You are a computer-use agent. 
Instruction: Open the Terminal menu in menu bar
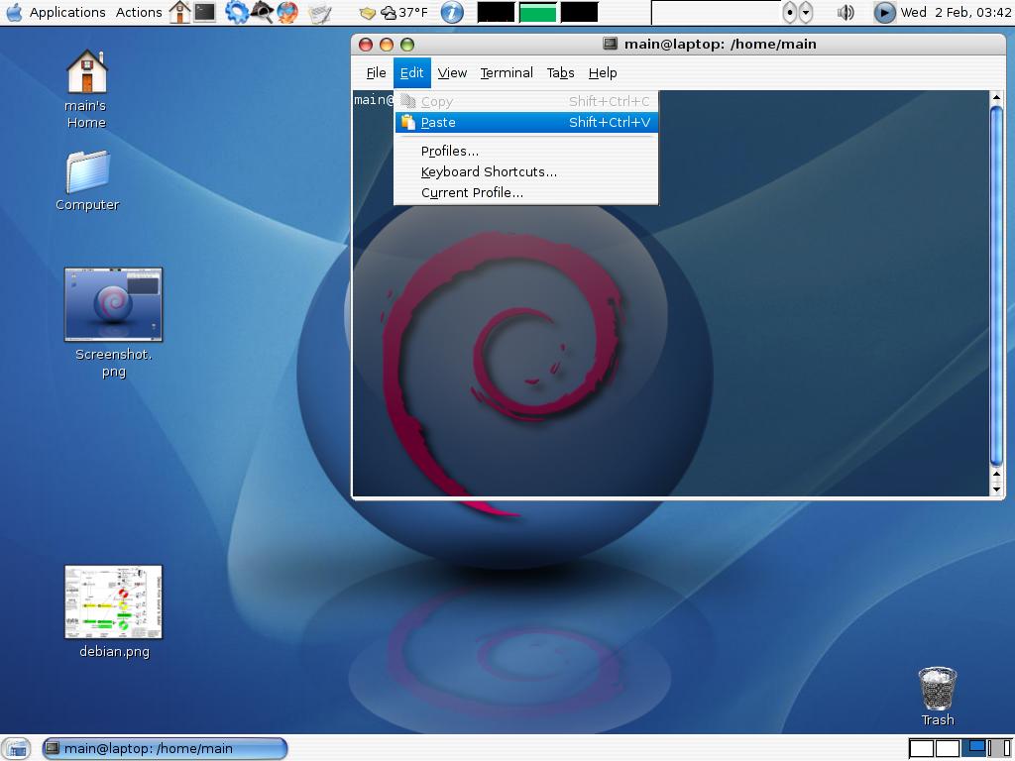[507, 73]
